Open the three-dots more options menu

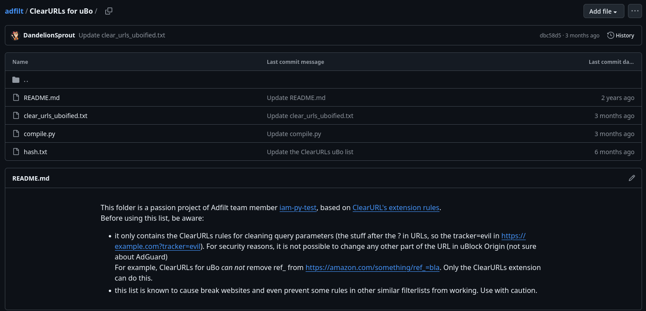pyautogui.click(x=635, y=11)
